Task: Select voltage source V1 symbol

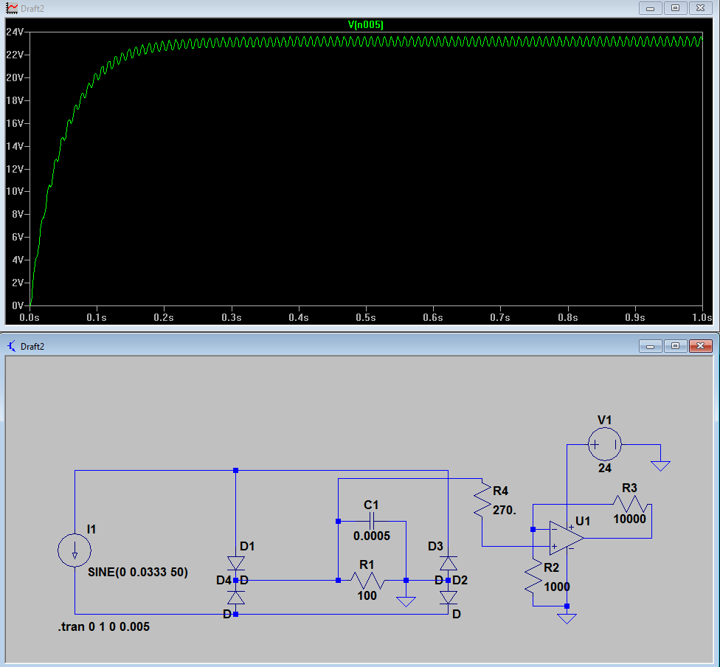Action: (605, 444)
